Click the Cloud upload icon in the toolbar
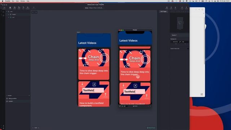Screen dimensions: 231x130 coord(182,8)
